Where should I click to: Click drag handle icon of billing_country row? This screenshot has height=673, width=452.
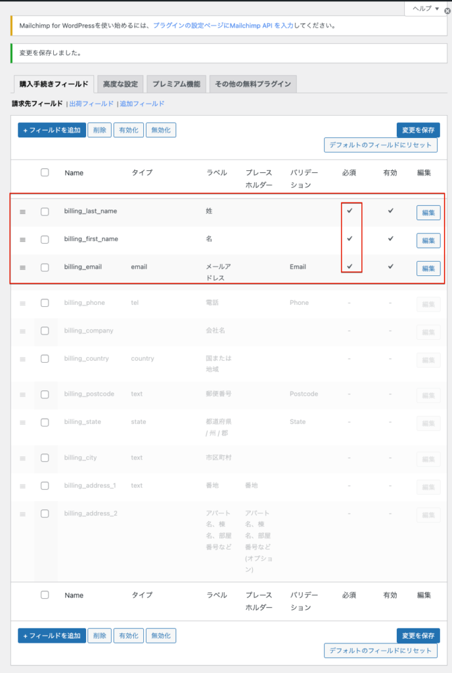tap(22, 360)
